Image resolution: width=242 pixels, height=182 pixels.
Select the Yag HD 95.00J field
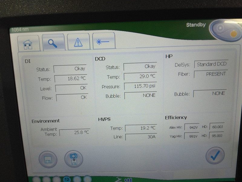tap(216, 136)
